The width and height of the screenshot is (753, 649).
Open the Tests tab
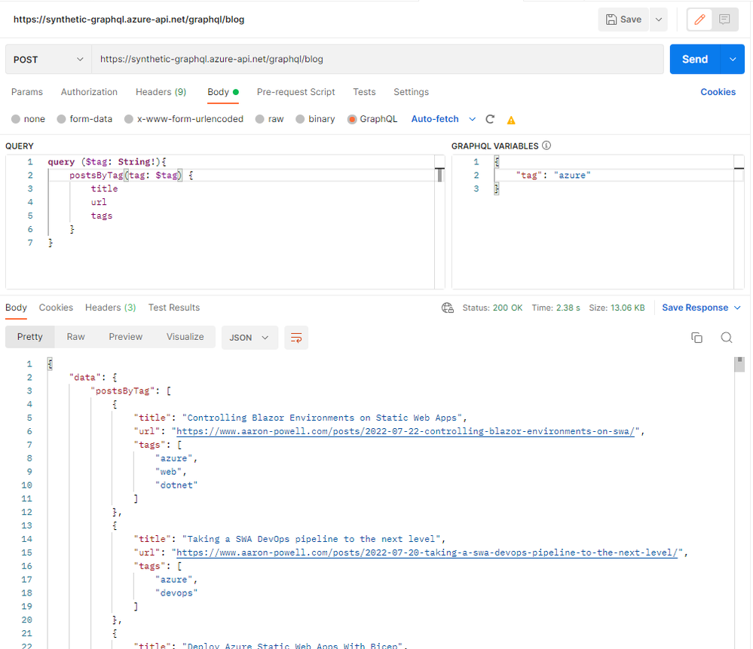pyautogui.click(x=364, y=92)
